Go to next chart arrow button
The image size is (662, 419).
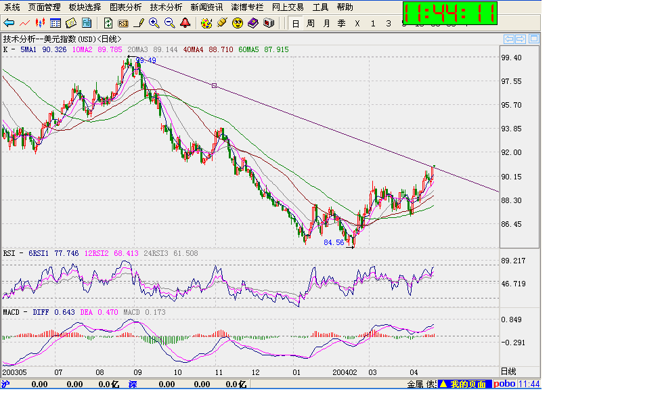pos(521,39)
